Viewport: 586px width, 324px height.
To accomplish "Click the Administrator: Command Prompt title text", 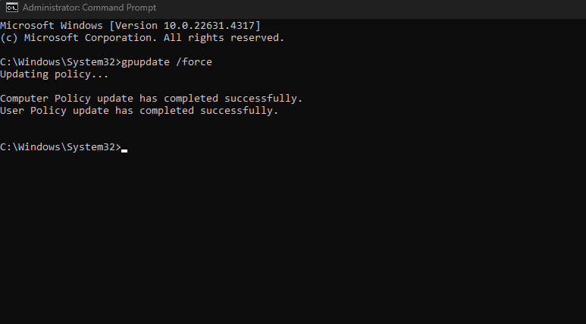I will pyautogui.click(x=89, y=8).
